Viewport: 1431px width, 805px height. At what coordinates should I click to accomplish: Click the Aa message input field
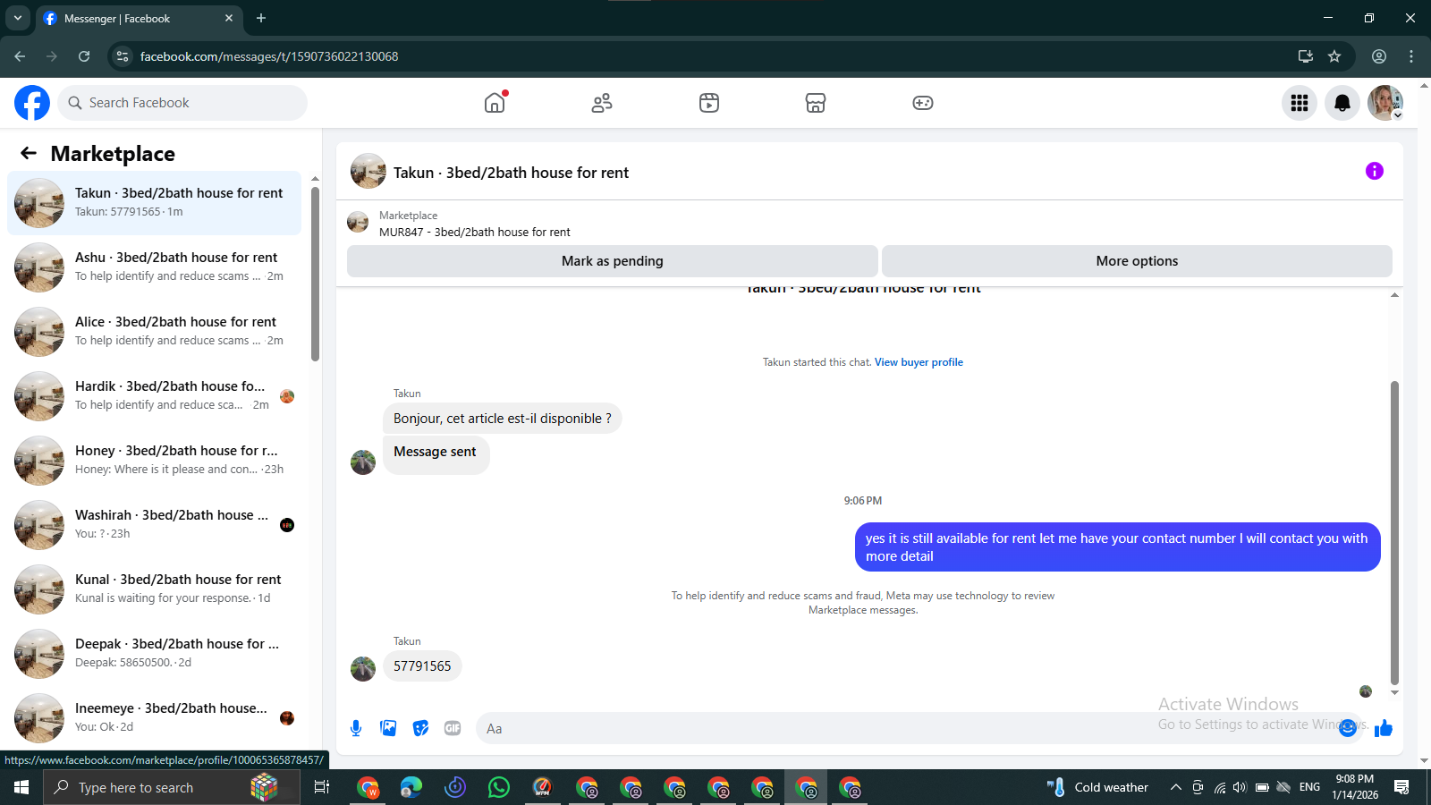click(903, 728)
